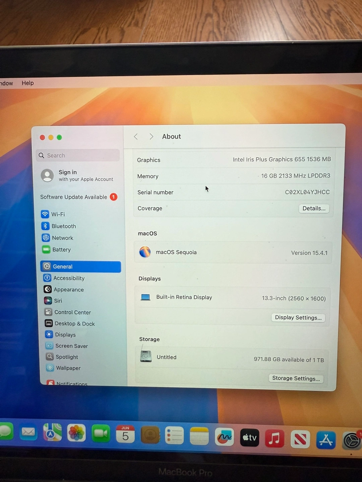This screenshot has width=362, height=482.
Task: Click Coverage Details button
Action: click(314, 208)
